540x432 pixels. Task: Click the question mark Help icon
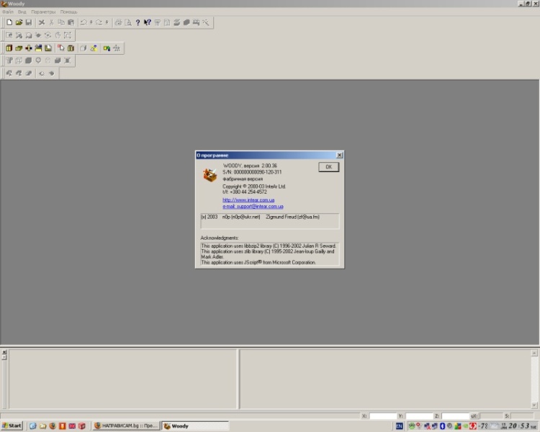[138, 22]
